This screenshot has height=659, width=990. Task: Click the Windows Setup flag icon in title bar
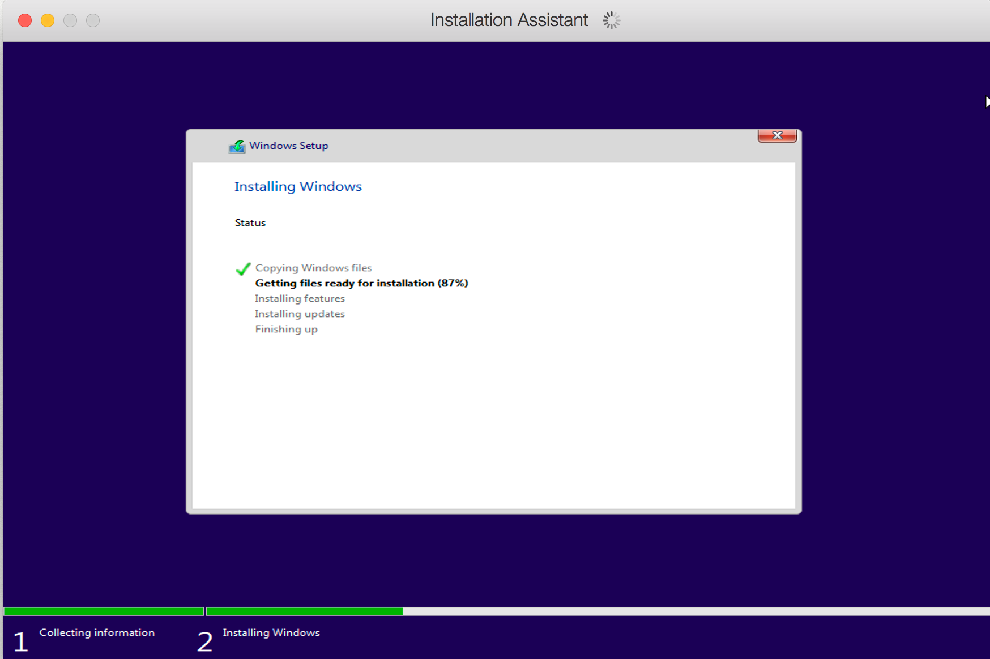(237, 146)
